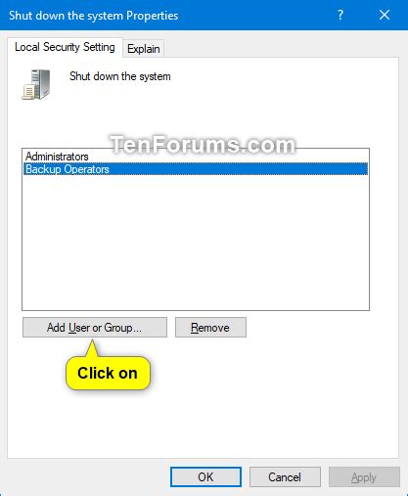Open the question mark help button
Viewport: 408px width, 496px height.
(x=340, y=15)
